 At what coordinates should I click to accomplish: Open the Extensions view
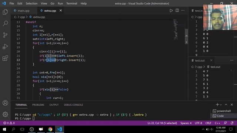click(x=5, y=58)
